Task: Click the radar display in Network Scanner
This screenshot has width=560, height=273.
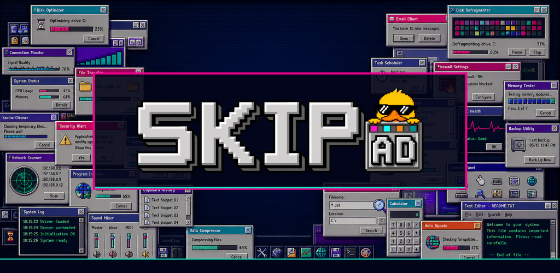Action: 24,181
